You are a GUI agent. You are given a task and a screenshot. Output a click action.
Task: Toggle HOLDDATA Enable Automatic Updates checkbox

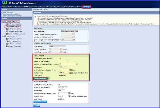[59, 85]
